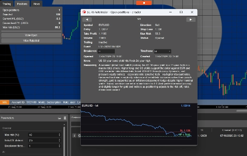Viewport: 247px width, 156px height.
Task: Click the Max risk (USD) summary row
Action: click(31, 27)
